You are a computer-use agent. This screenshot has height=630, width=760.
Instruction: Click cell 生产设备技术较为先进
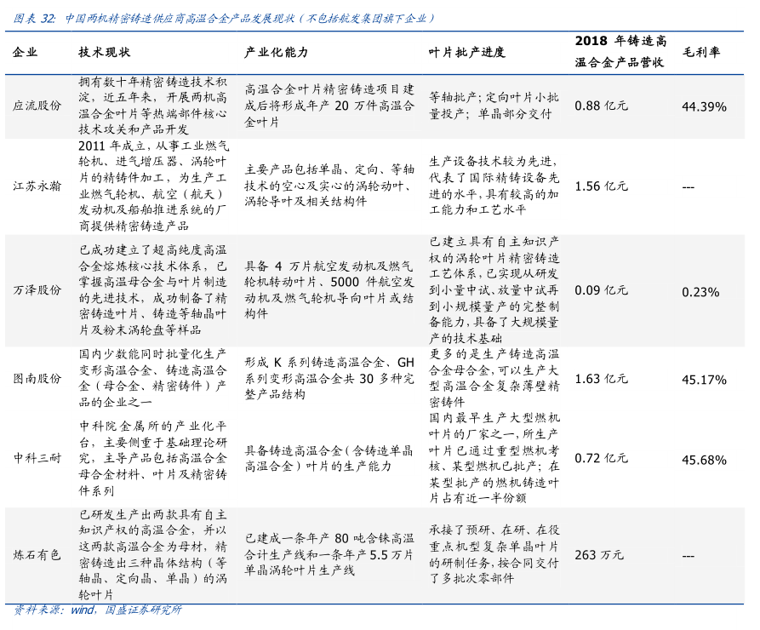tap(494, 186)
